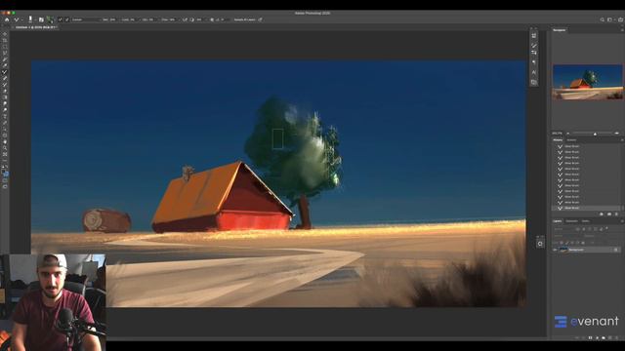Select the highlighted Mixer Brush tool
This screenshot has width=625, height=351.
tap(5, 72)
